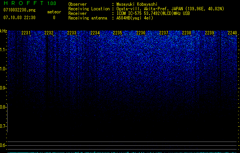Click the Receiving antenna label
Image resolution: width=240 pixels, height=153 pixels.
(88, 18)
